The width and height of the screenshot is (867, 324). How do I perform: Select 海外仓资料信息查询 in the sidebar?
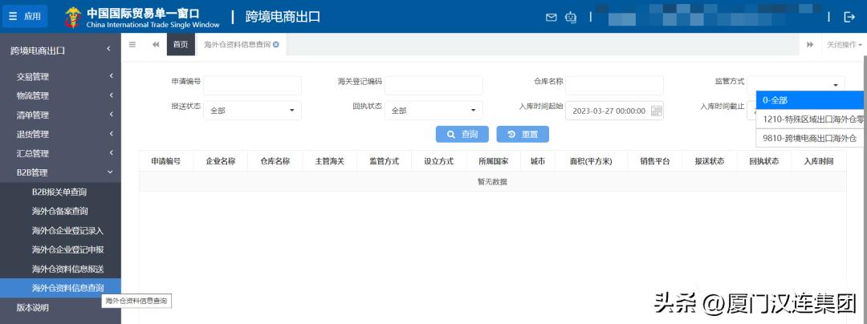point(60,288)
